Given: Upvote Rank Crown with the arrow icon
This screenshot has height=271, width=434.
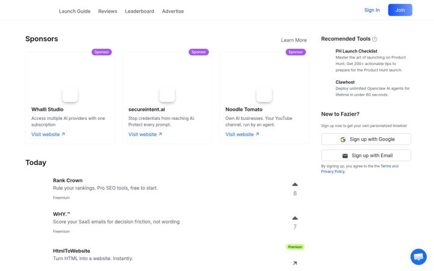Looking at the screenshot, I should pyautogui.click(x=295, y=184).
